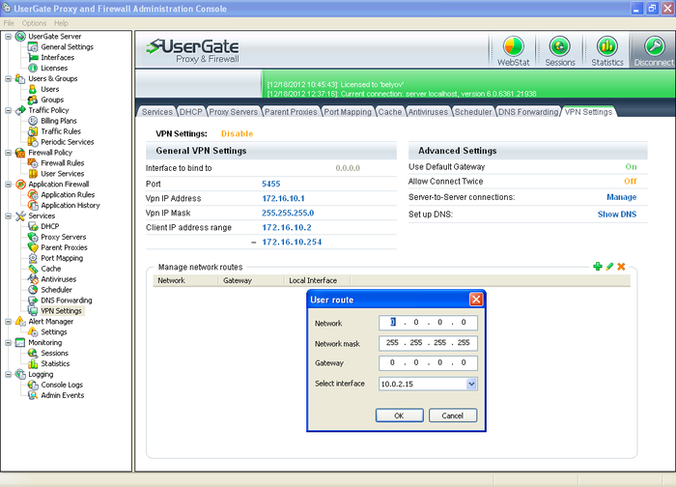
Task: Click the Local Interface column header
Action: (318, 280)
